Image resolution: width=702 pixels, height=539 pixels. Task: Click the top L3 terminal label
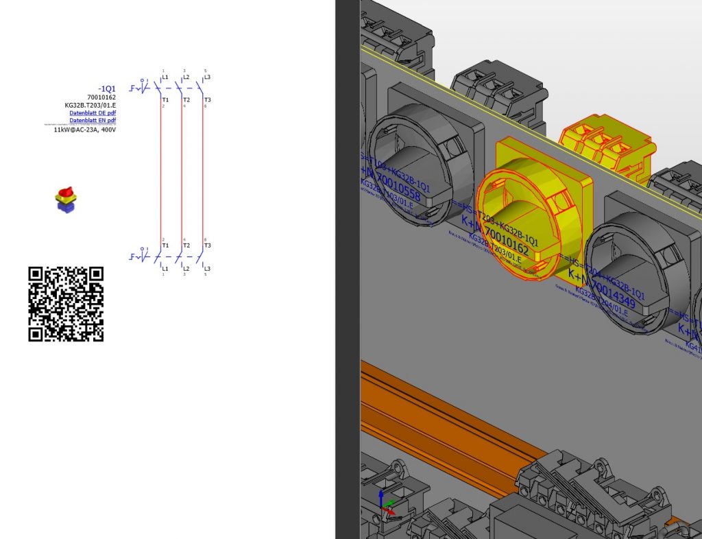tap(207, 77)
